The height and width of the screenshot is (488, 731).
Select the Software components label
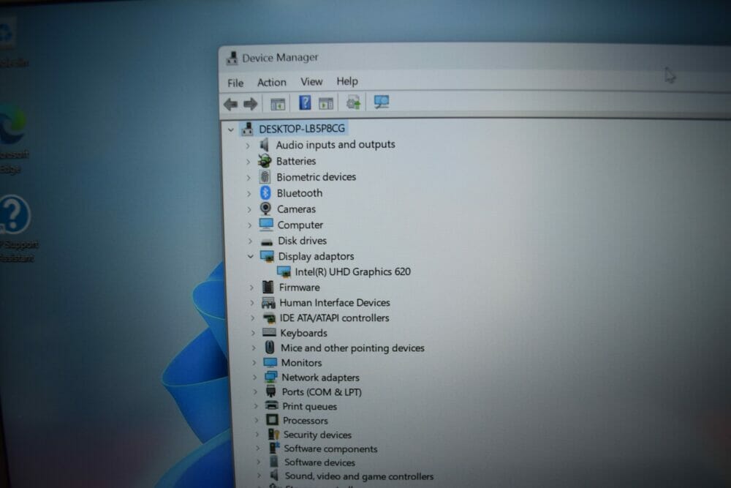tap(330, 448)
